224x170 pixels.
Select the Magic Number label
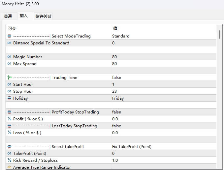click(x=28, y=57)
